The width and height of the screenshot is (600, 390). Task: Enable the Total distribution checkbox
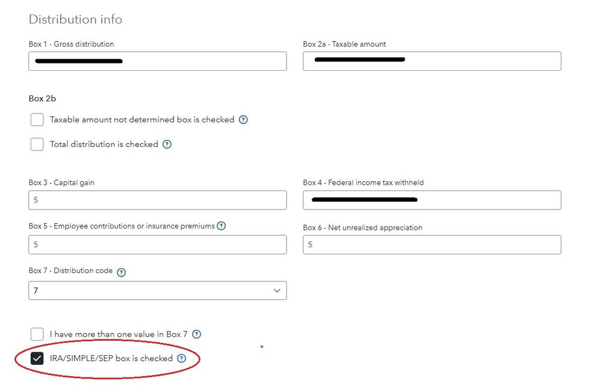[x=37, y=144]
